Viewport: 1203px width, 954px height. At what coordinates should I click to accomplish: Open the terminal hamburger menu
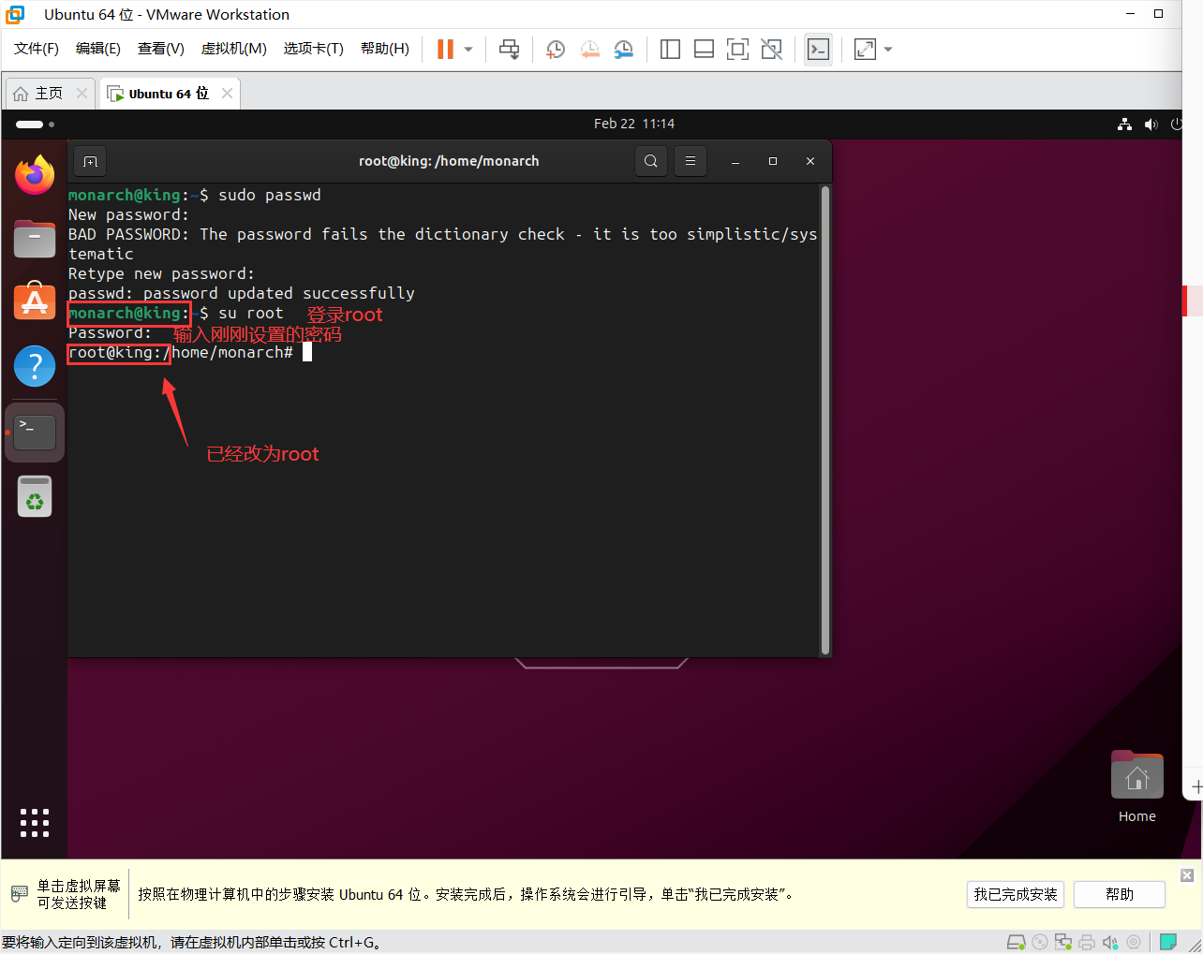(x=690, y=160)
